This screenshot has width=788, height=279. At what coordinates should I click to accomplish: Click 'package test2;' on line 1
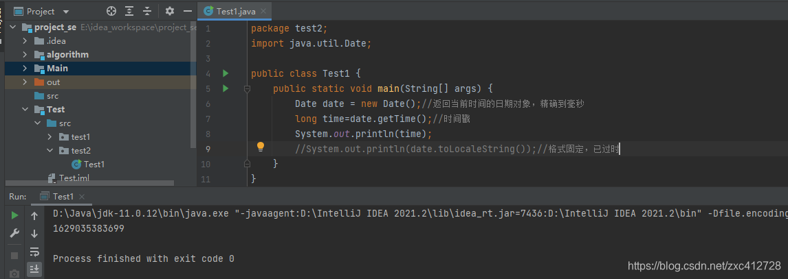pos(289,29)
